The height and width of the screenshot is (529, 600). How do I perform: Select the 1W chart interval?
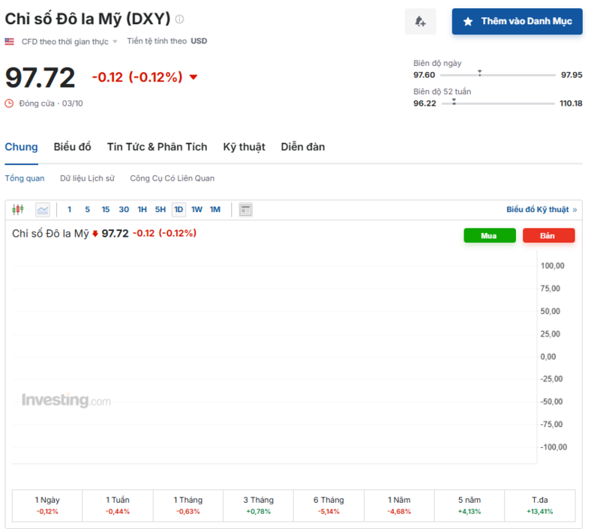[196, 210]
